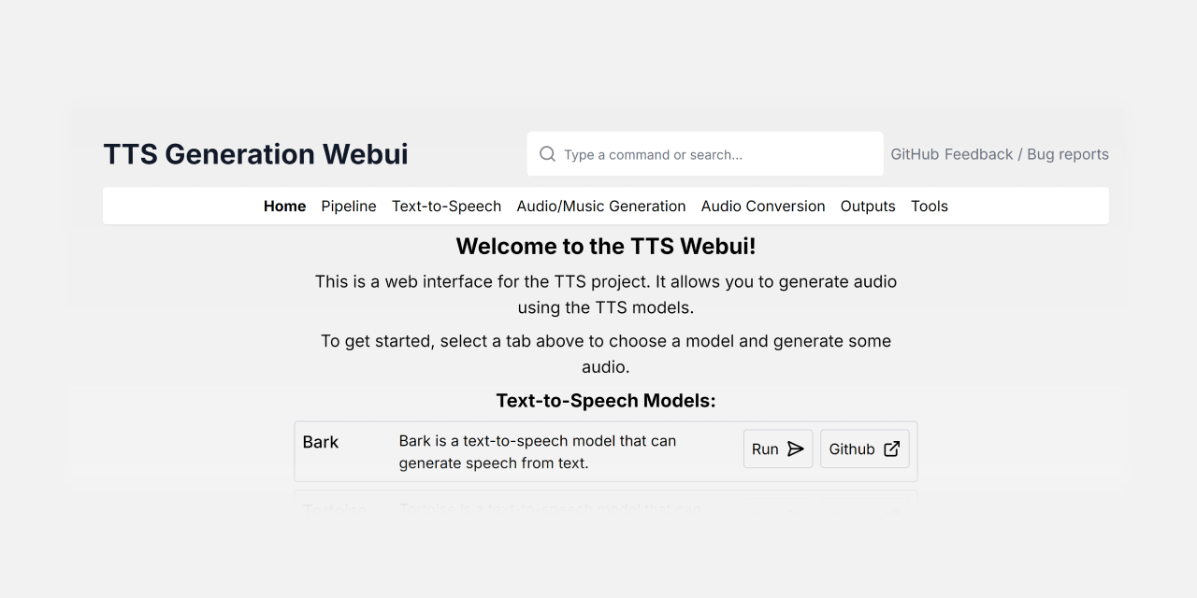Click the magnifier icon in the search bar
Screen dimensions: 1197x598
[x=548, y=154]
